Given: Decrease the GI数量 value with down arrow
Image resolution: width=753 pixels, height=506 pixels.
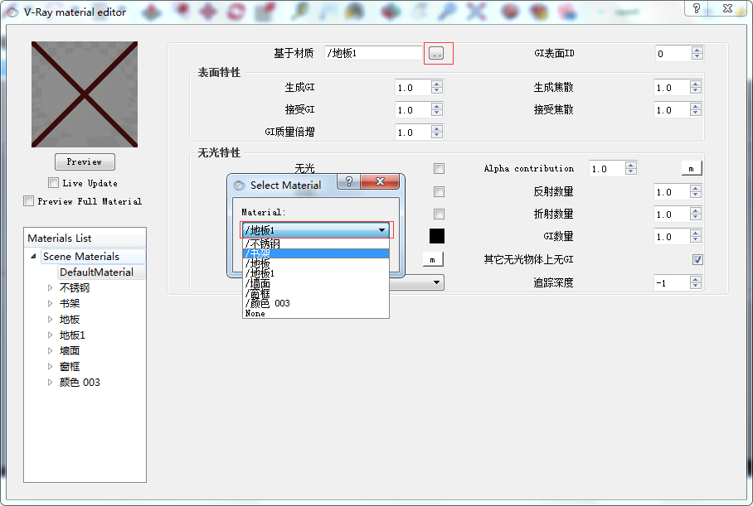Looking at the screenshot, I should pyautogui.click(x=696, y=240).
